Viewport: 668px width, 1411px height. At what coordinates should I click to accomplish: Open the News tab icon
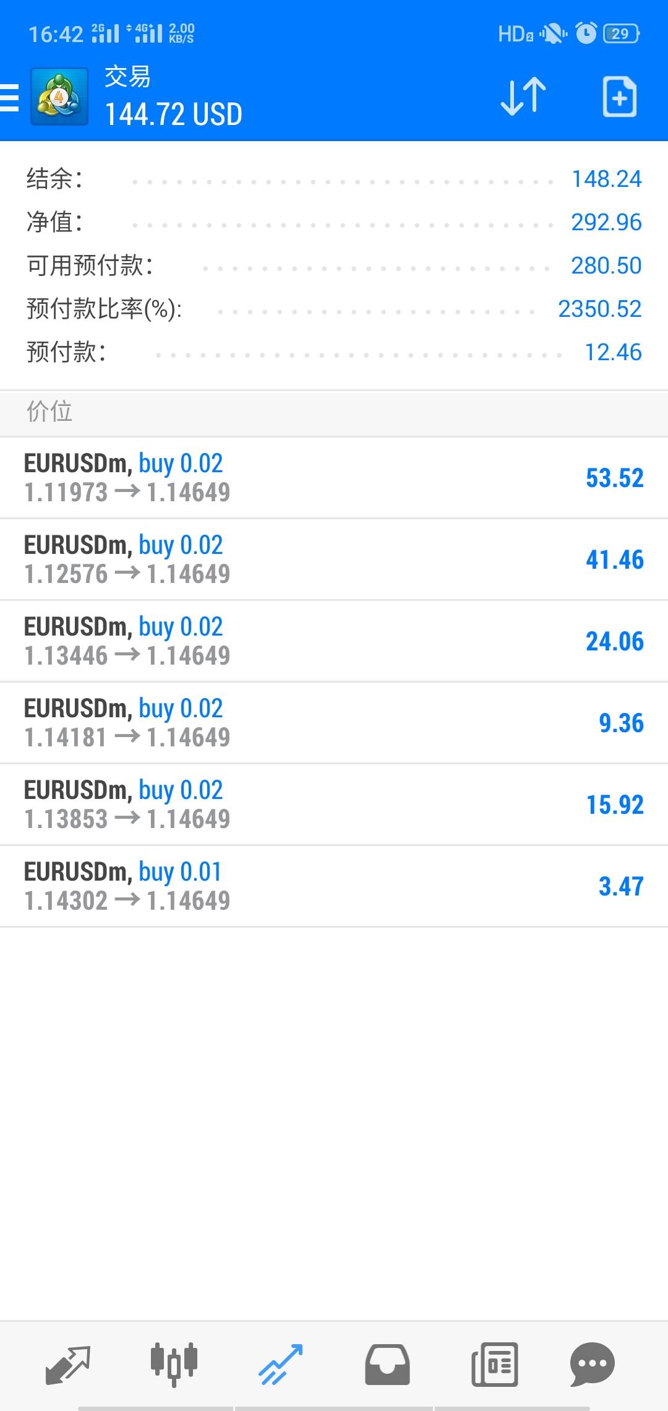pos(494,1365)
